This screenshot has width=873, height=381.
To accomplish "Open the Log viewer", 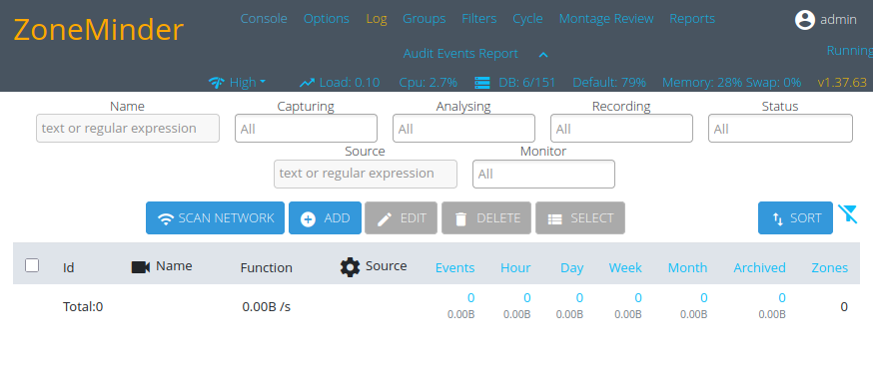I will pos(377,18).
